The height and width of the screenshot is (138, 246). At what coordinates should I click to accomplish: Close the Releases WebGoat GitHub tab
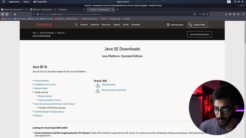(x=55, y=10)
